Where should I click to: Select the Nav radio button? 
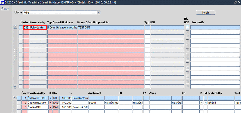pos(2,9)
